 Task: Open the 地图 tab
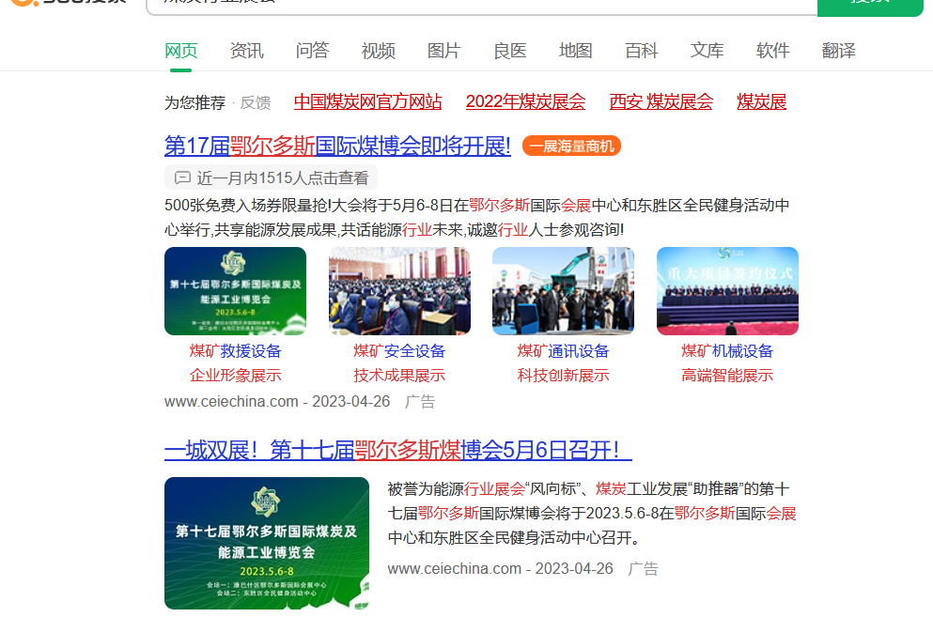pos(575,51)
